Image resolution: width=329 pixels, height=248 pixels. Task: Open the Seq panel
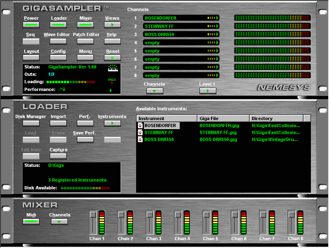point(31,41)
